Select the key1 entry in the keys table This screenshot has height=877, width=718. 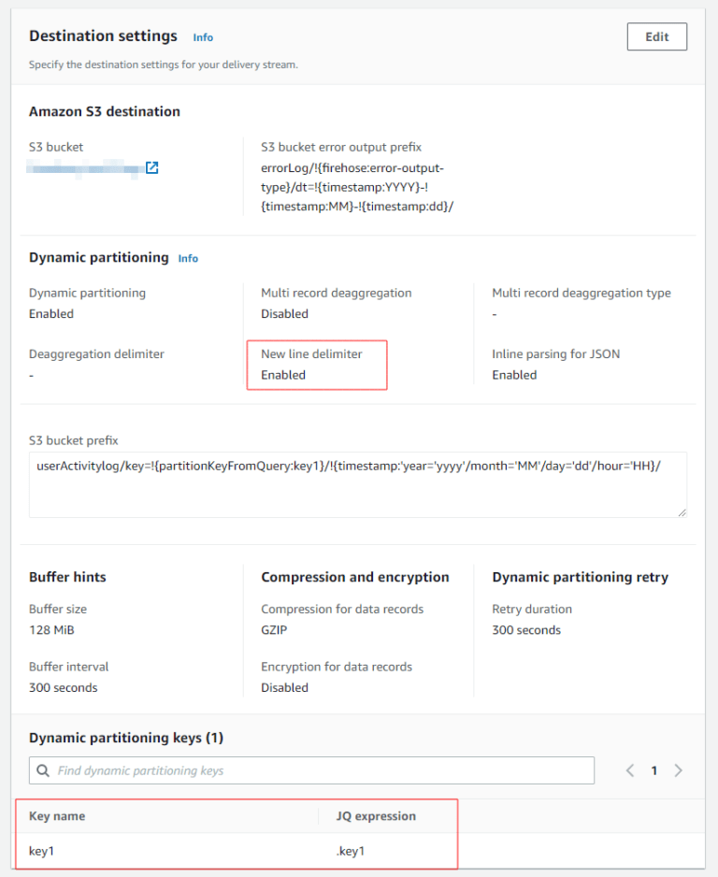(41, 851)
